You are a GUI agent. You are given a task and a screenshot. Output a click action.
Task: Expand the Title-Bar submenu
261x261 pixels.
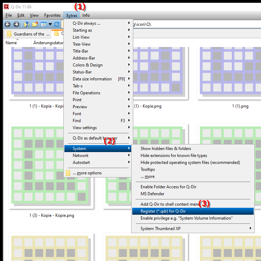tap(98, 51)
